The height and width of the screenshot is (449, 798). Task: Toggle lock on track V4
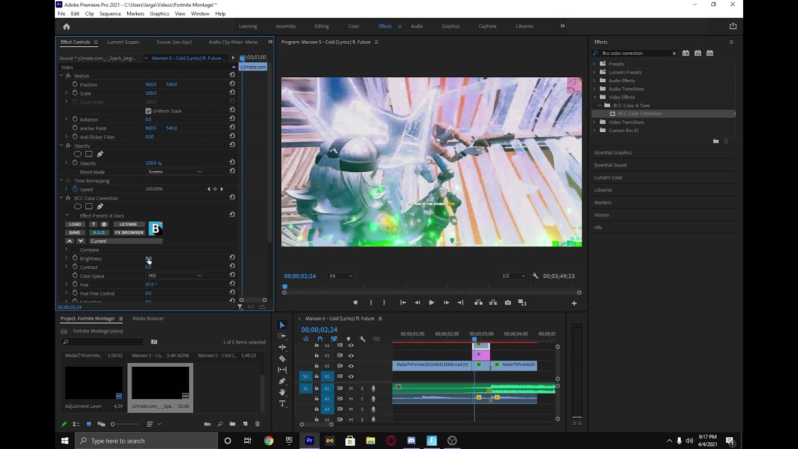[x=316, y=345]
